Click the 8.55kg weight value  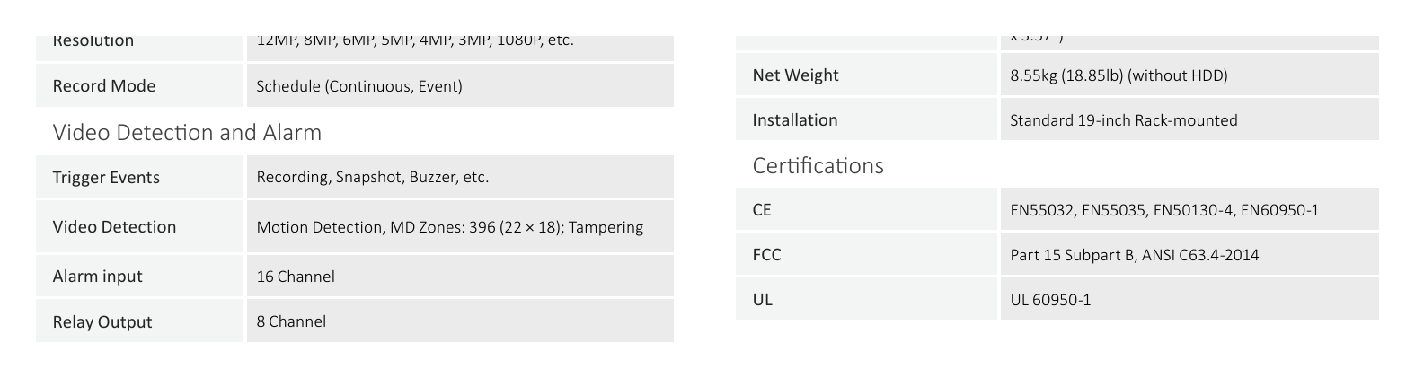click(x=1119, y=75)
